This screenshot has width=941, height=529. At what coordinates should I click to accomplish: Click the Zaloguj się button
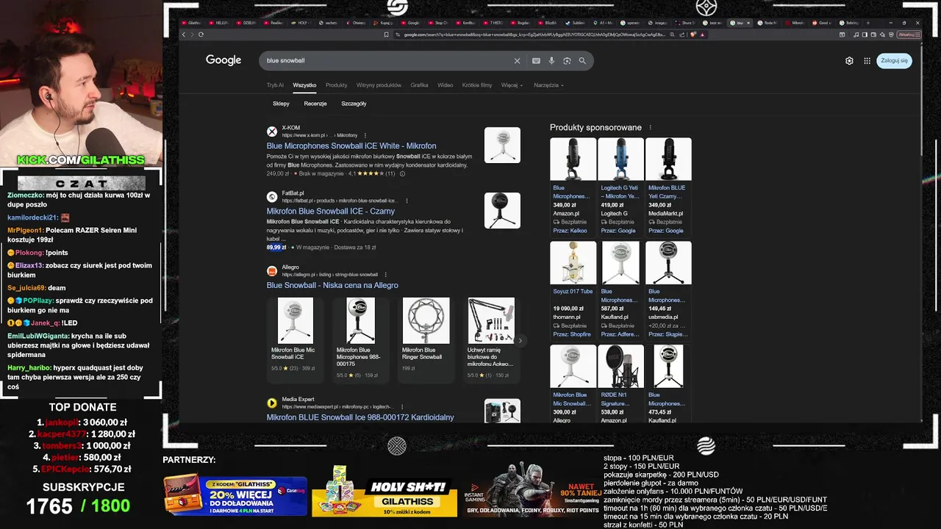point(894,61)
